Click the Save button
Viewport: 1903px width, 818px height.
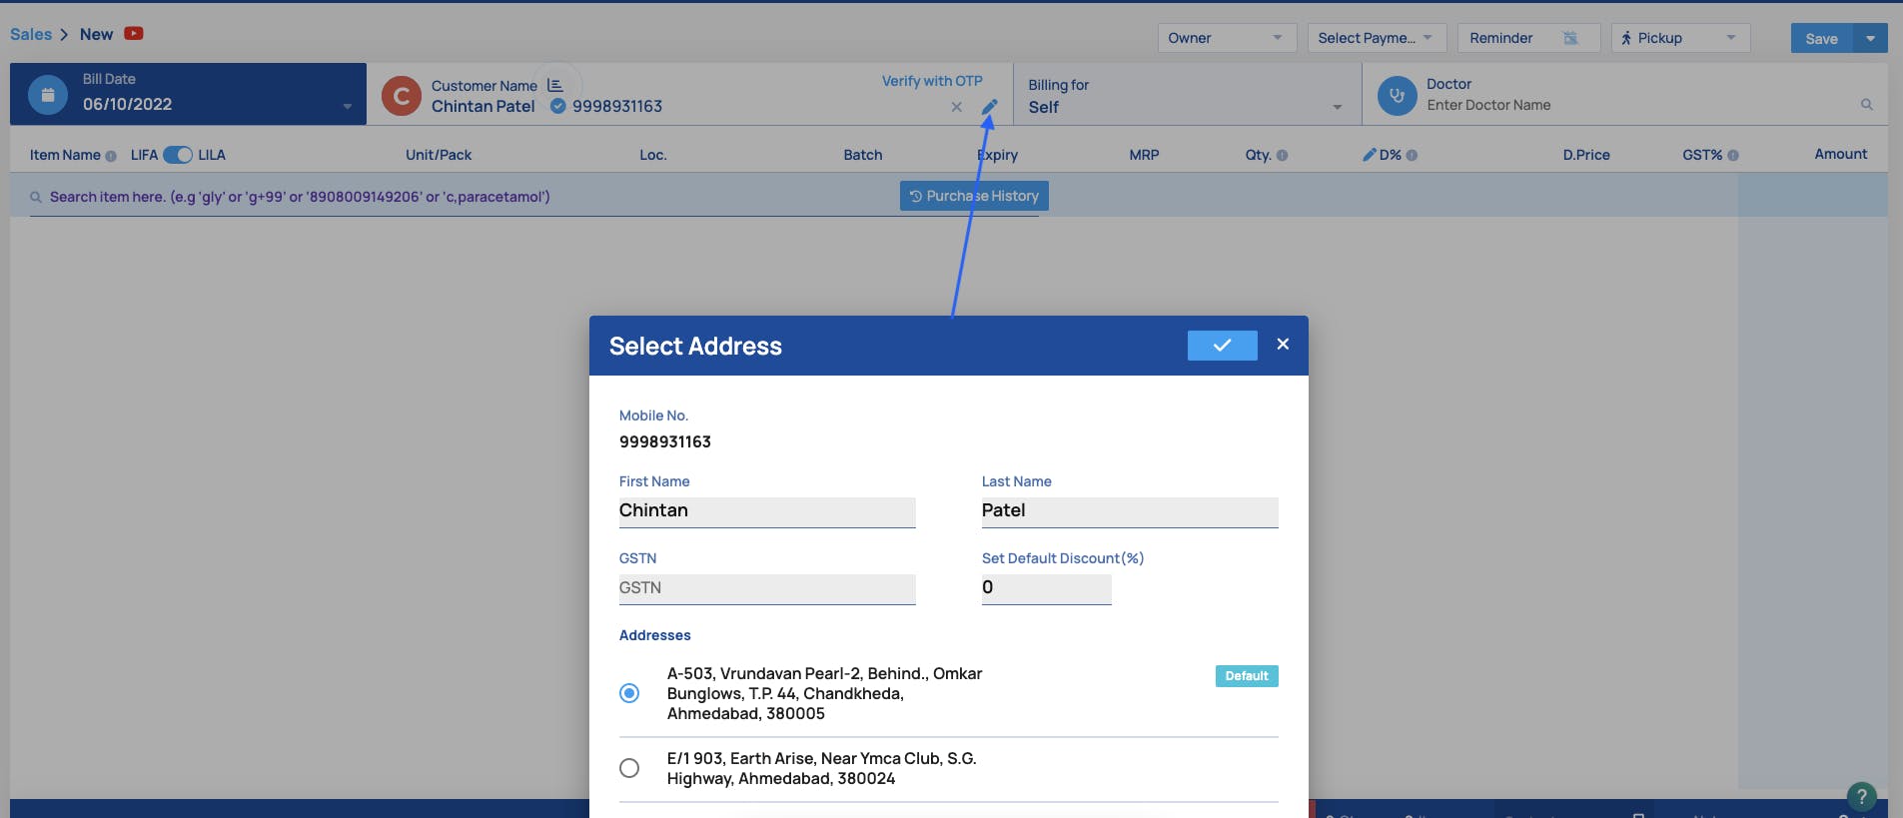point(1821,38)
